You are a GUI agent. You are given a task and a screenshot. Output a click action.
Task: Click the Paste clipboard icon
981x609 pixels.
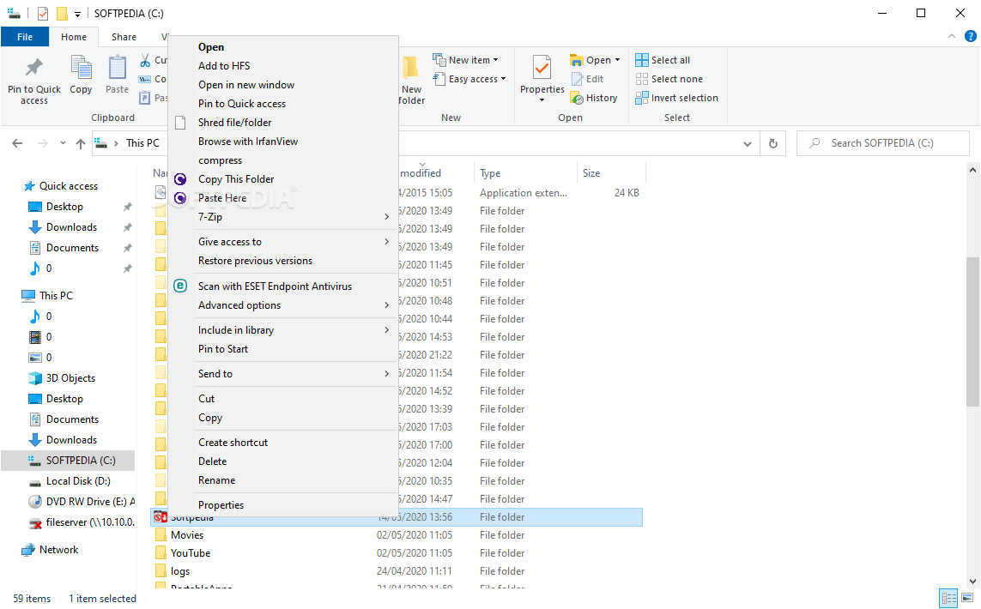[x=117, y=68]
